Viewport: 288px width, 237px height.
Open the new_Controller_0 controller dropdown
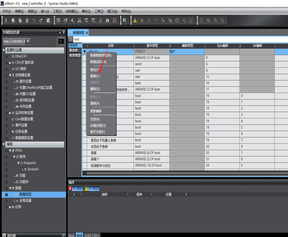click(x=28, y=41)
